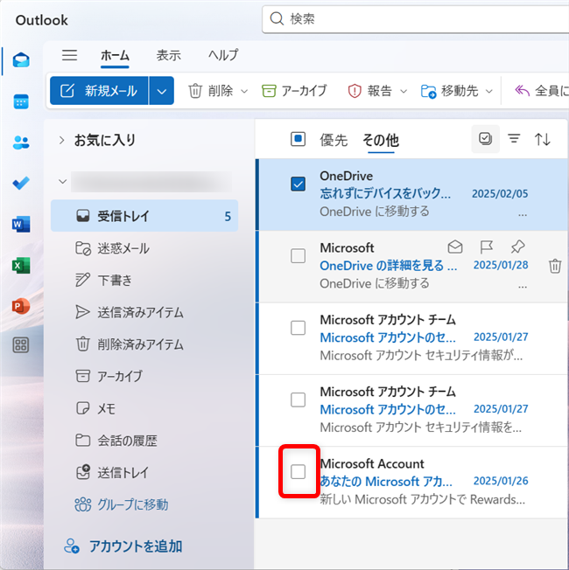
Task: Launch PowerPoint from the app sidebar
Action: click(x=21, y=307)
